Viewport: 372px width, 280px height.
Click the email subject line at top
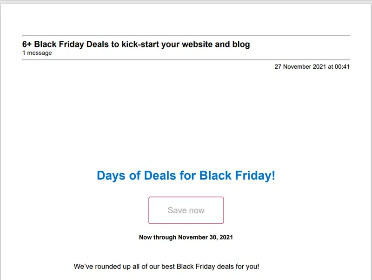point(136,45)
